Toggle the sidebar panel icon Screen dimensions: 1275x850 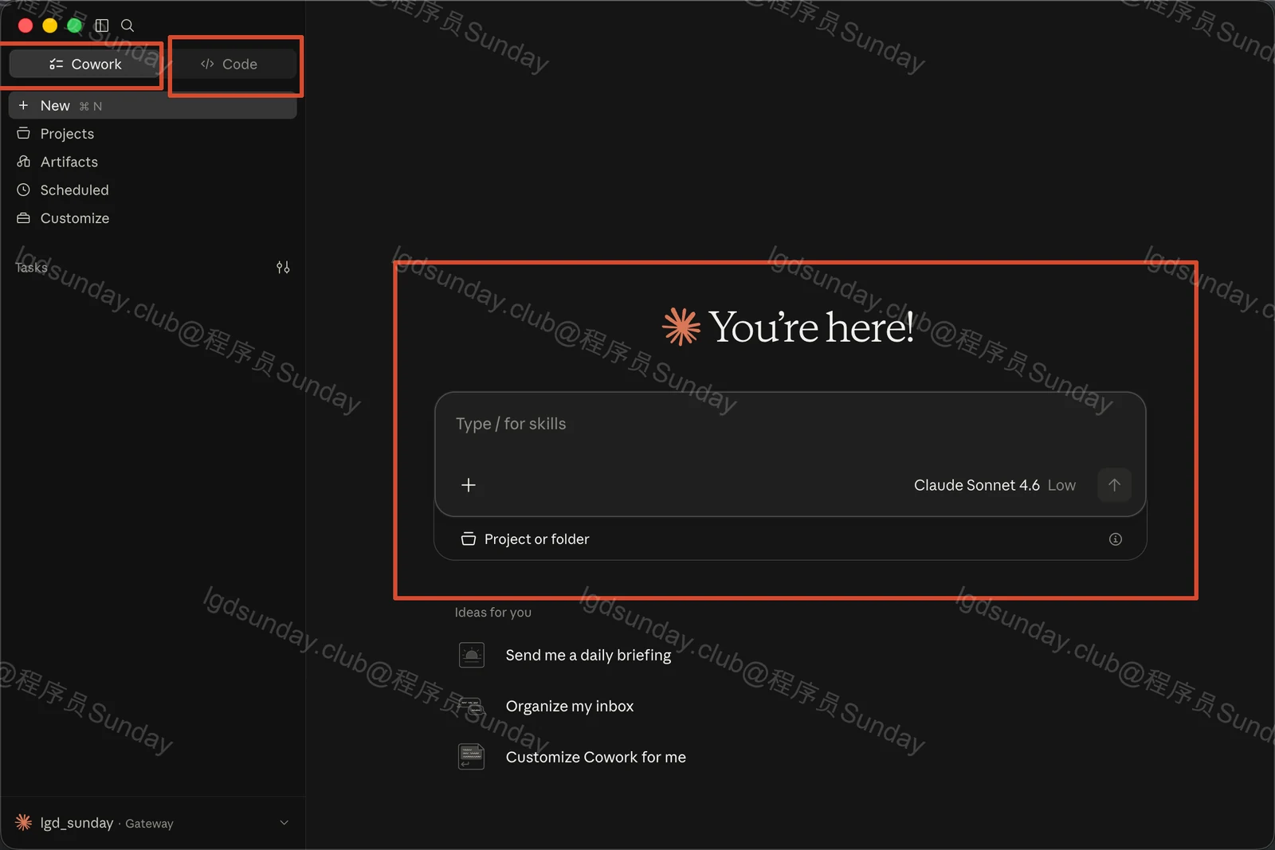(102, 25)
